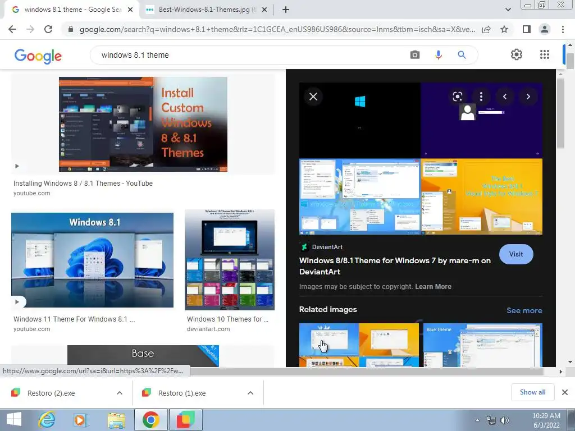Image resolution: width=575 pixels, height=431 pixels.
Task: Click See more related images
Action: [524, 310]
